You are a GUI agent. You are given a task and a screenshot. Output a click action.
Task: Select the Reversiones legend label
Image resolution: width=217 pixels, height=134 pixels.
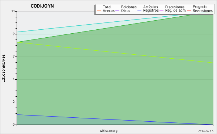point(203,11)
